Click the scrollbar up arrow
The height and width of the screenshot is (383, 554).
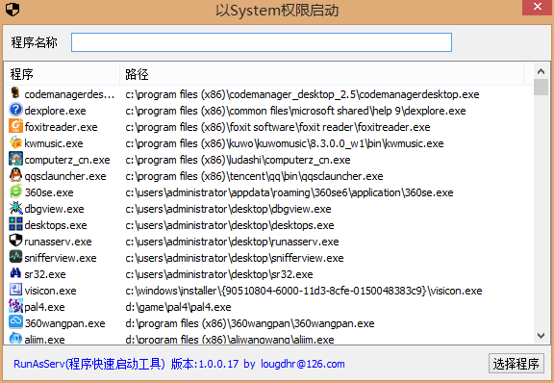coord(541,71)
